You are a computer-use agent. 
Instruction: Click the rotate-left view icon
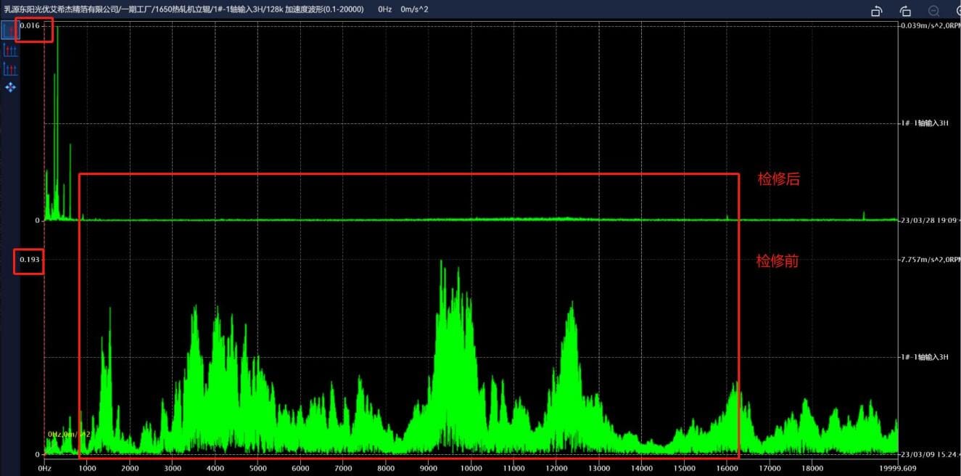tap(876, 11)
